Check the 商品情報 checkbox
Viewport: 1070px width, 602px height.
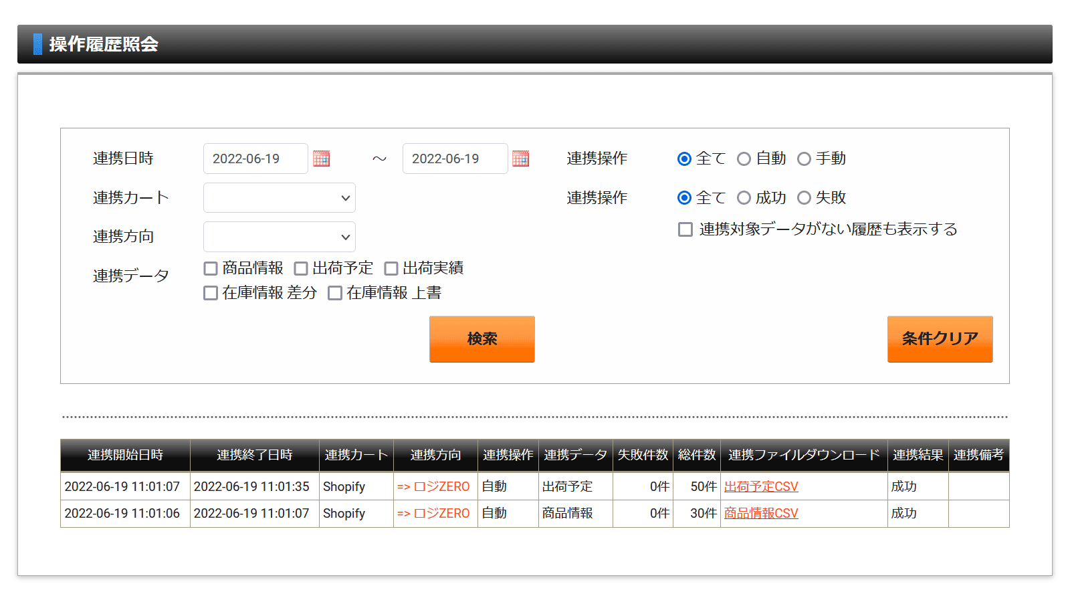211,268
